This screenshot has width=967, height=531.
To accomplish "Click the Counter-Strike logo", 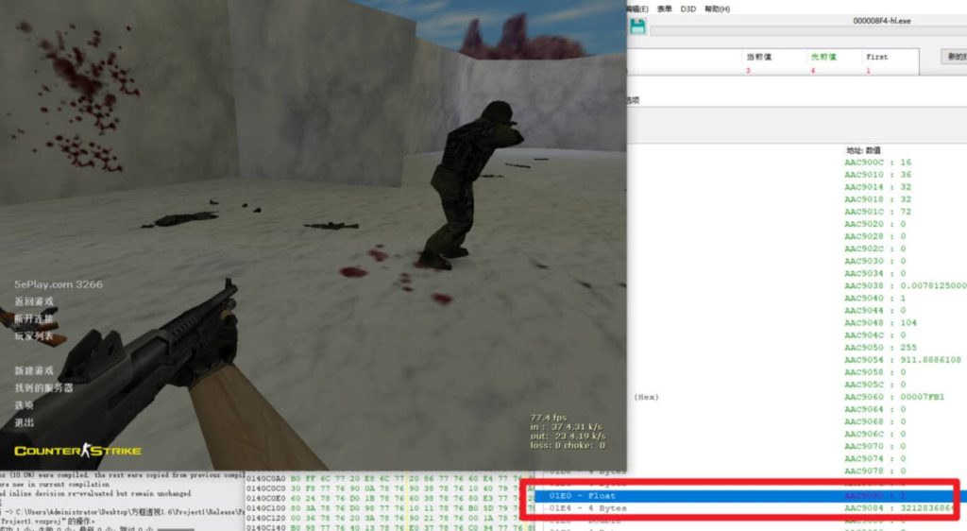I will pyautogui.click(x=77, y=451).
